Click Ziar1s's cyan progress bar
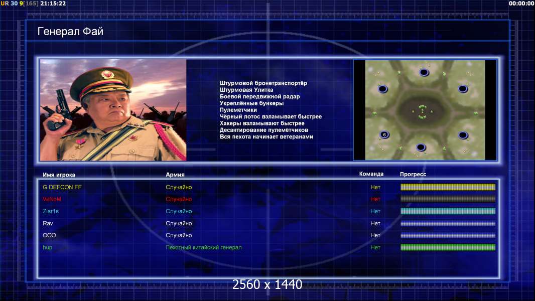Screen dimensions: 535x301 (x=448, y=211)
